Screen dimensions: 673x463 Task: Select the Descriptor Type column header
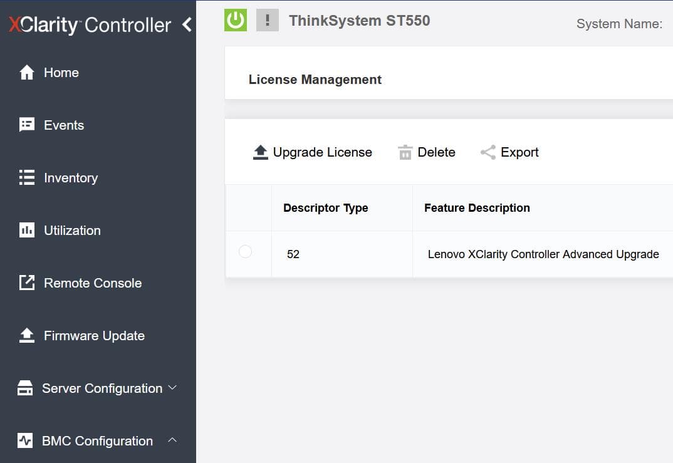click(x=325, y=207)
